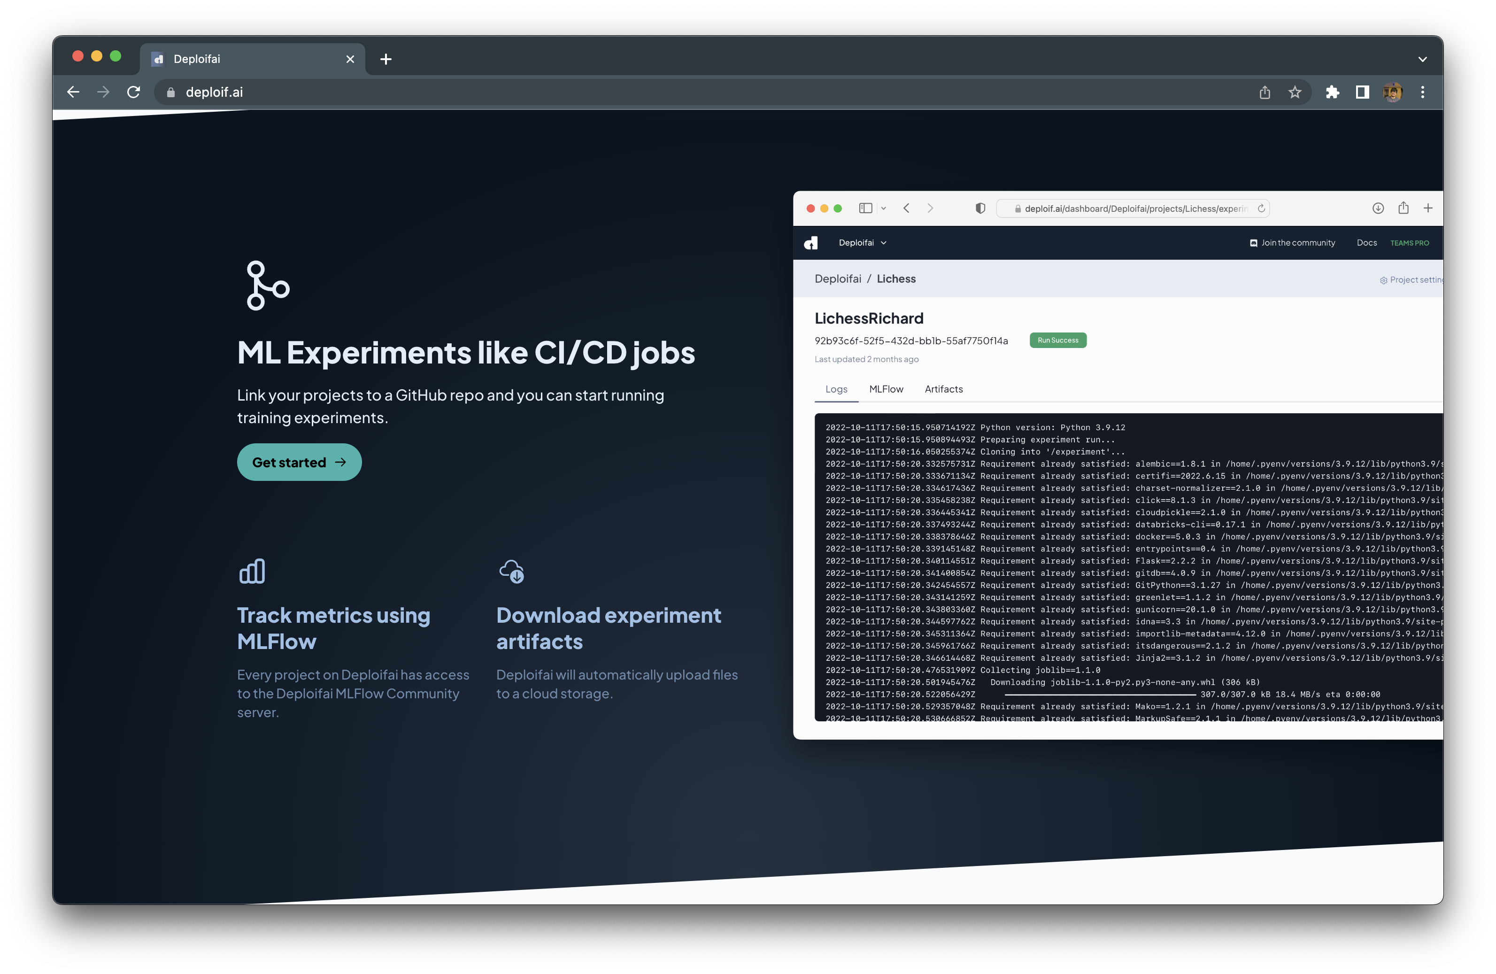Open Chrome's share page icon
Viewport: 1496px width, 974px height.
tap(1265, 93)
